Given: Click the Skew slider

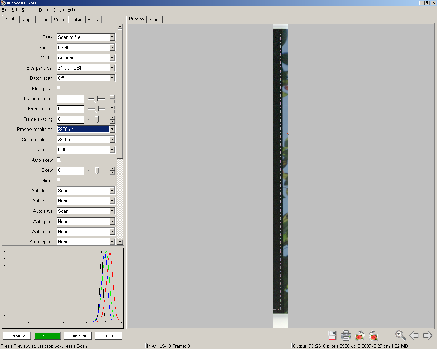Looking at the screenshot, I should point(97,170).
